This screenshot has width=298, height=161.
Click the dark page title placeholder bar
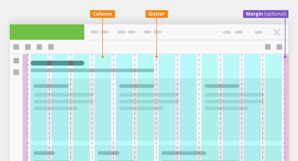tap(57, 63)
